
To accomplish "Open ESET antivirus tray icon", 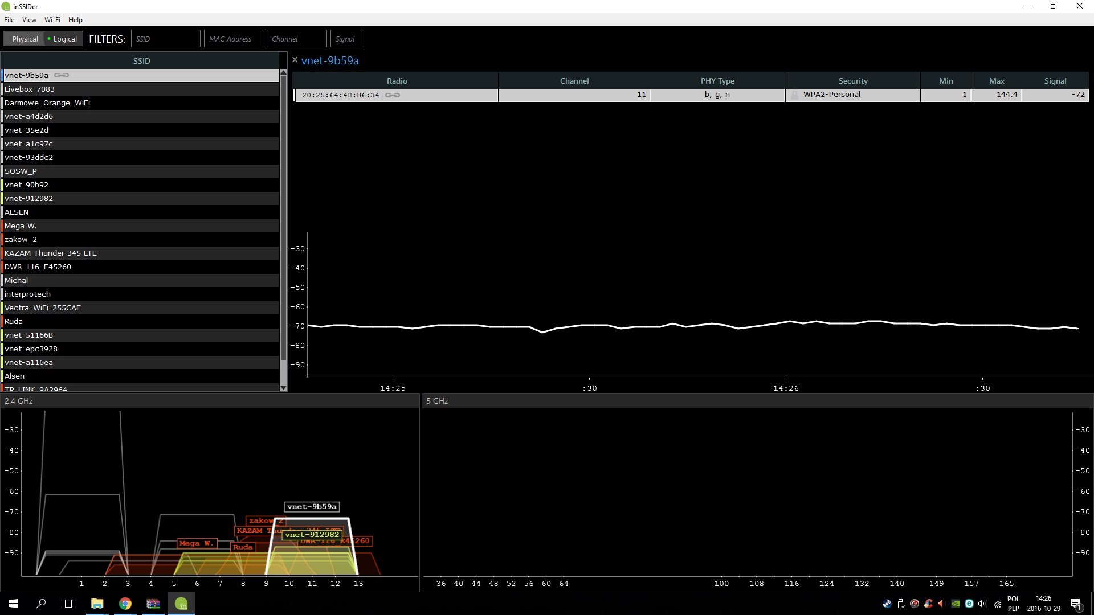I will [969, 604].
